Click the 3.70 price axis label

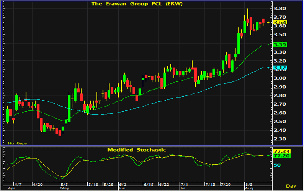click(x=280, y=17)
